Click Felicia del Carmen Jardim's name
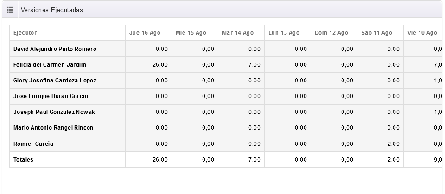The width and height of the screenshot is (445, 194). click(50, 65)
